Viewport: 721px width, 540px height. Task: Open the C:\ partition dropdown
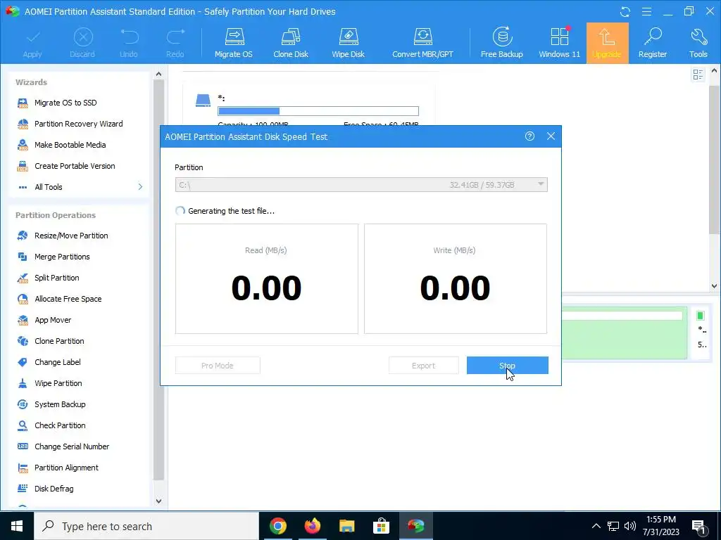pyautogui.click(x=361, y=185)
